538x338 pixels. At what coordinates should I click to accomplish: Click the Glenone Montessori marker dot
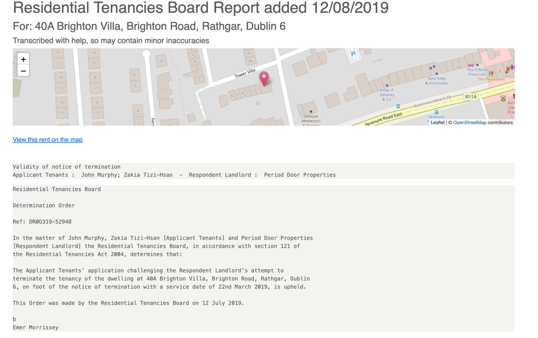click(x=311, y=112)
